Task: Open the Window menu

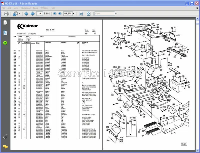Action: [x=44, y=8]
